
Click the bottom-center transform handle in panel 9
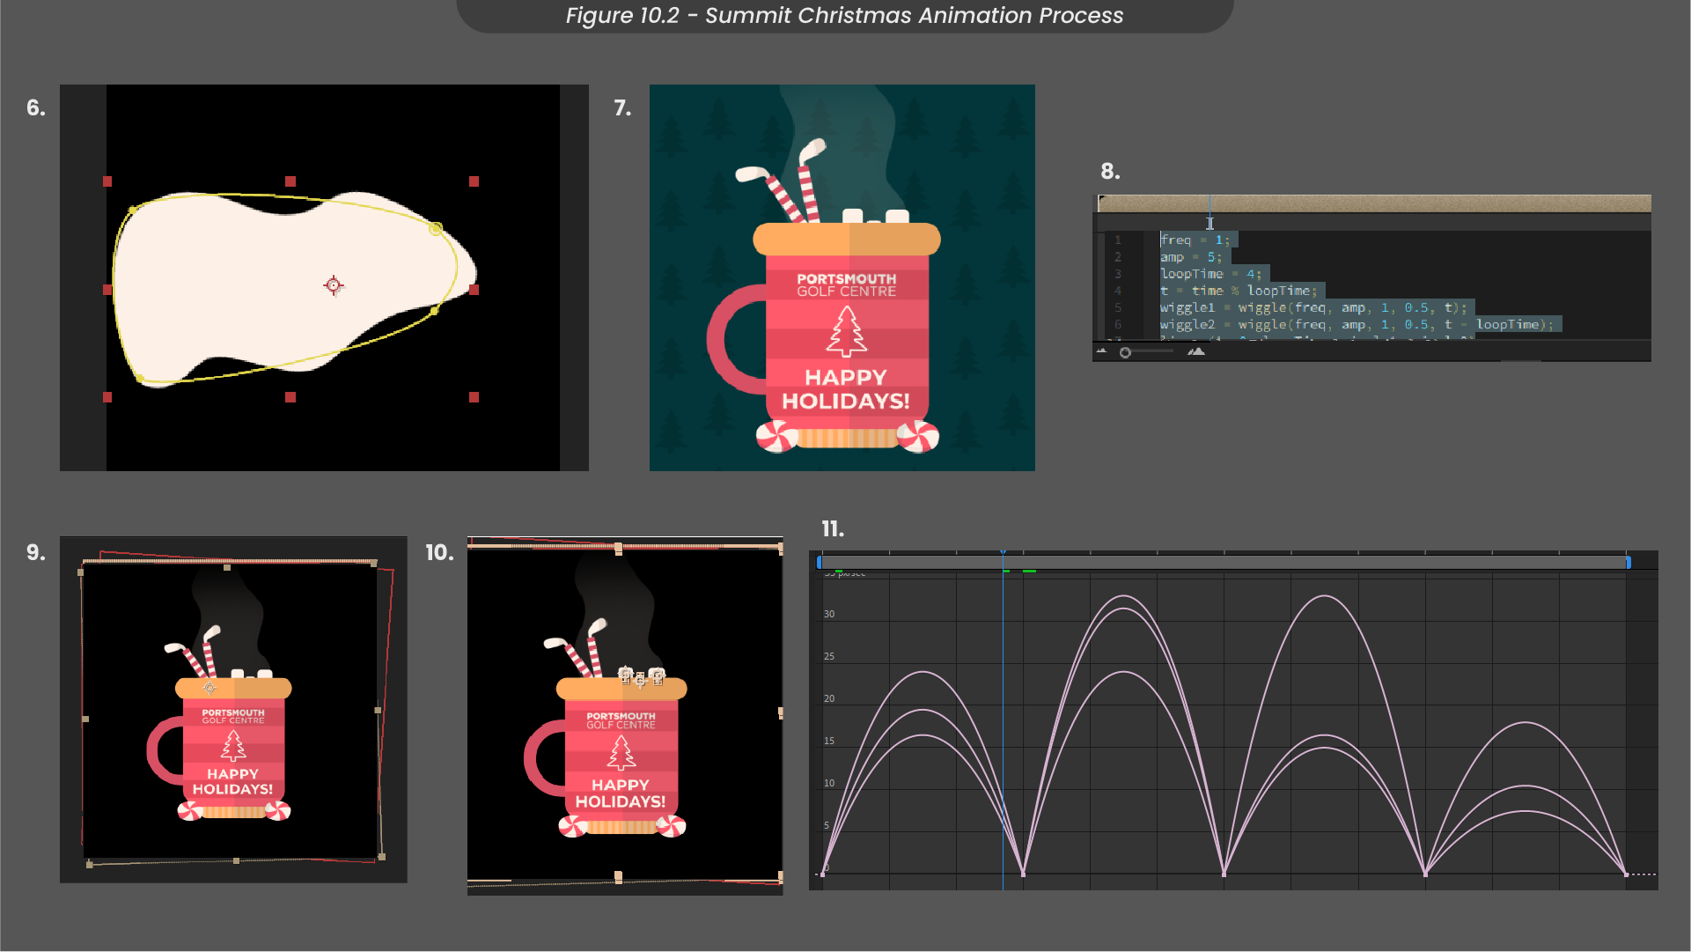(236, 860)
